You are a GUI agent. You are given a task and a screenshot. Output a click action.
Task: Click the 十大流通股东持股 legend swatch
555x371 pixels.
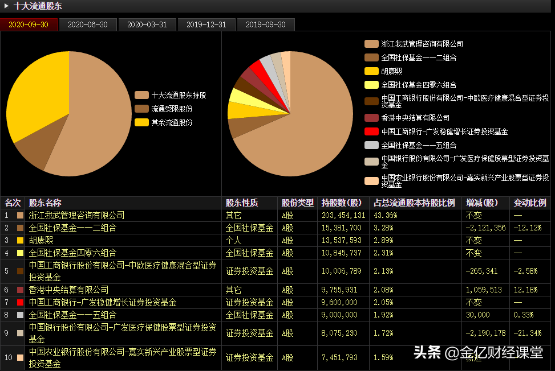point(141,95)
